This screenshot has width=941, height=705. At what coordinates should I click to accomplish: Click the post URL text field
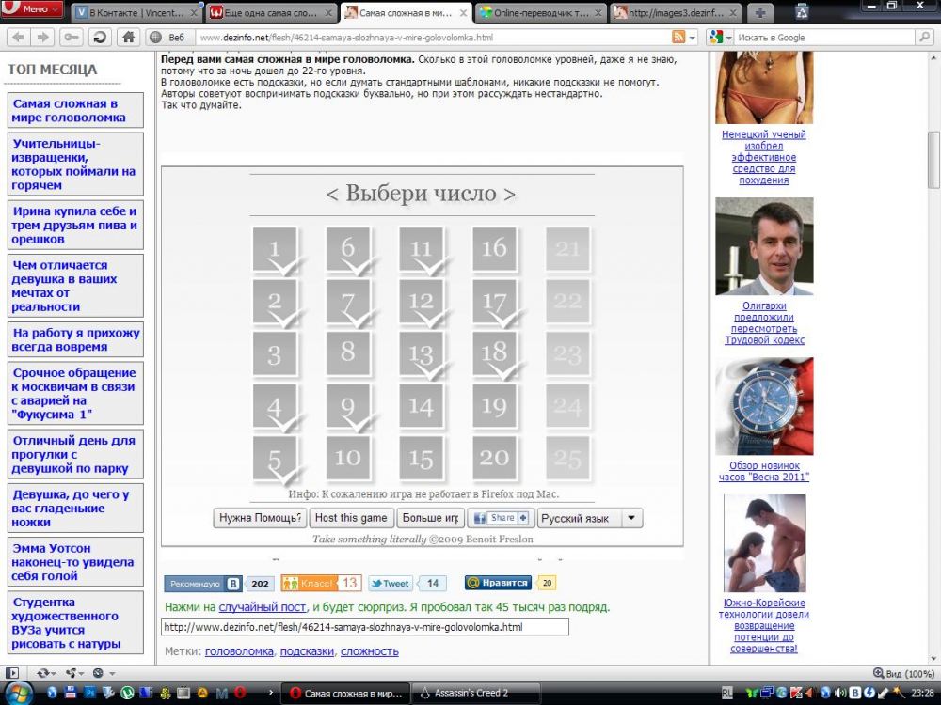click(364, 626)
